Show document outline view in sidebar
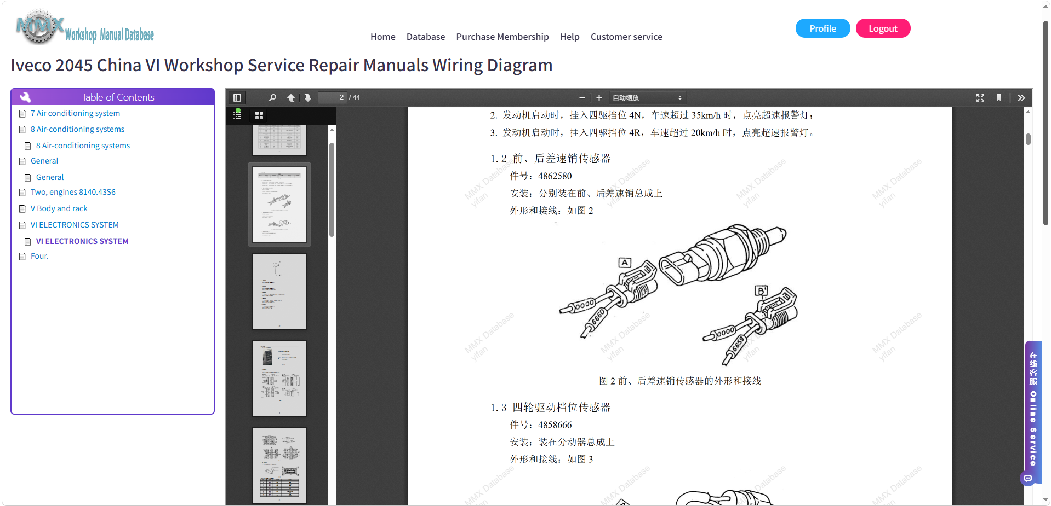1051x506 pixels. coord(237,115)
